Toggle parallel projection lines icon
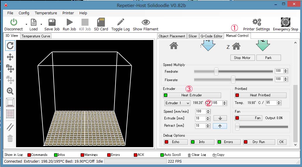The width and height of the screenshot is (302, 167). pos(10,127)
